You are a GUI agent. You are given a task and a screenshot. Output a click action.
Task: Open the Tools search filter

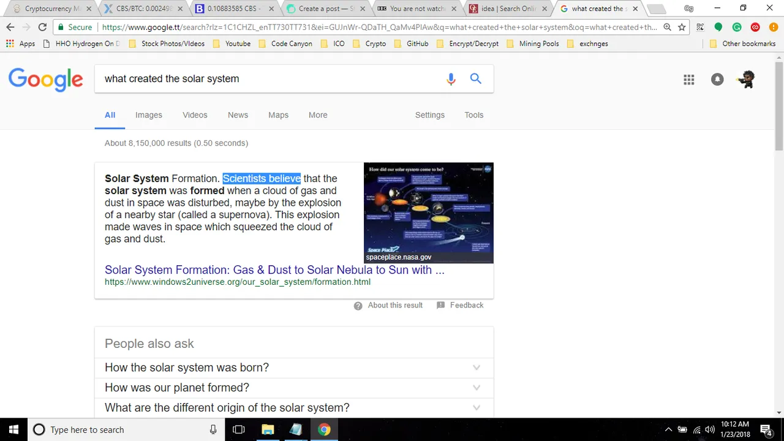click(474, 115)
